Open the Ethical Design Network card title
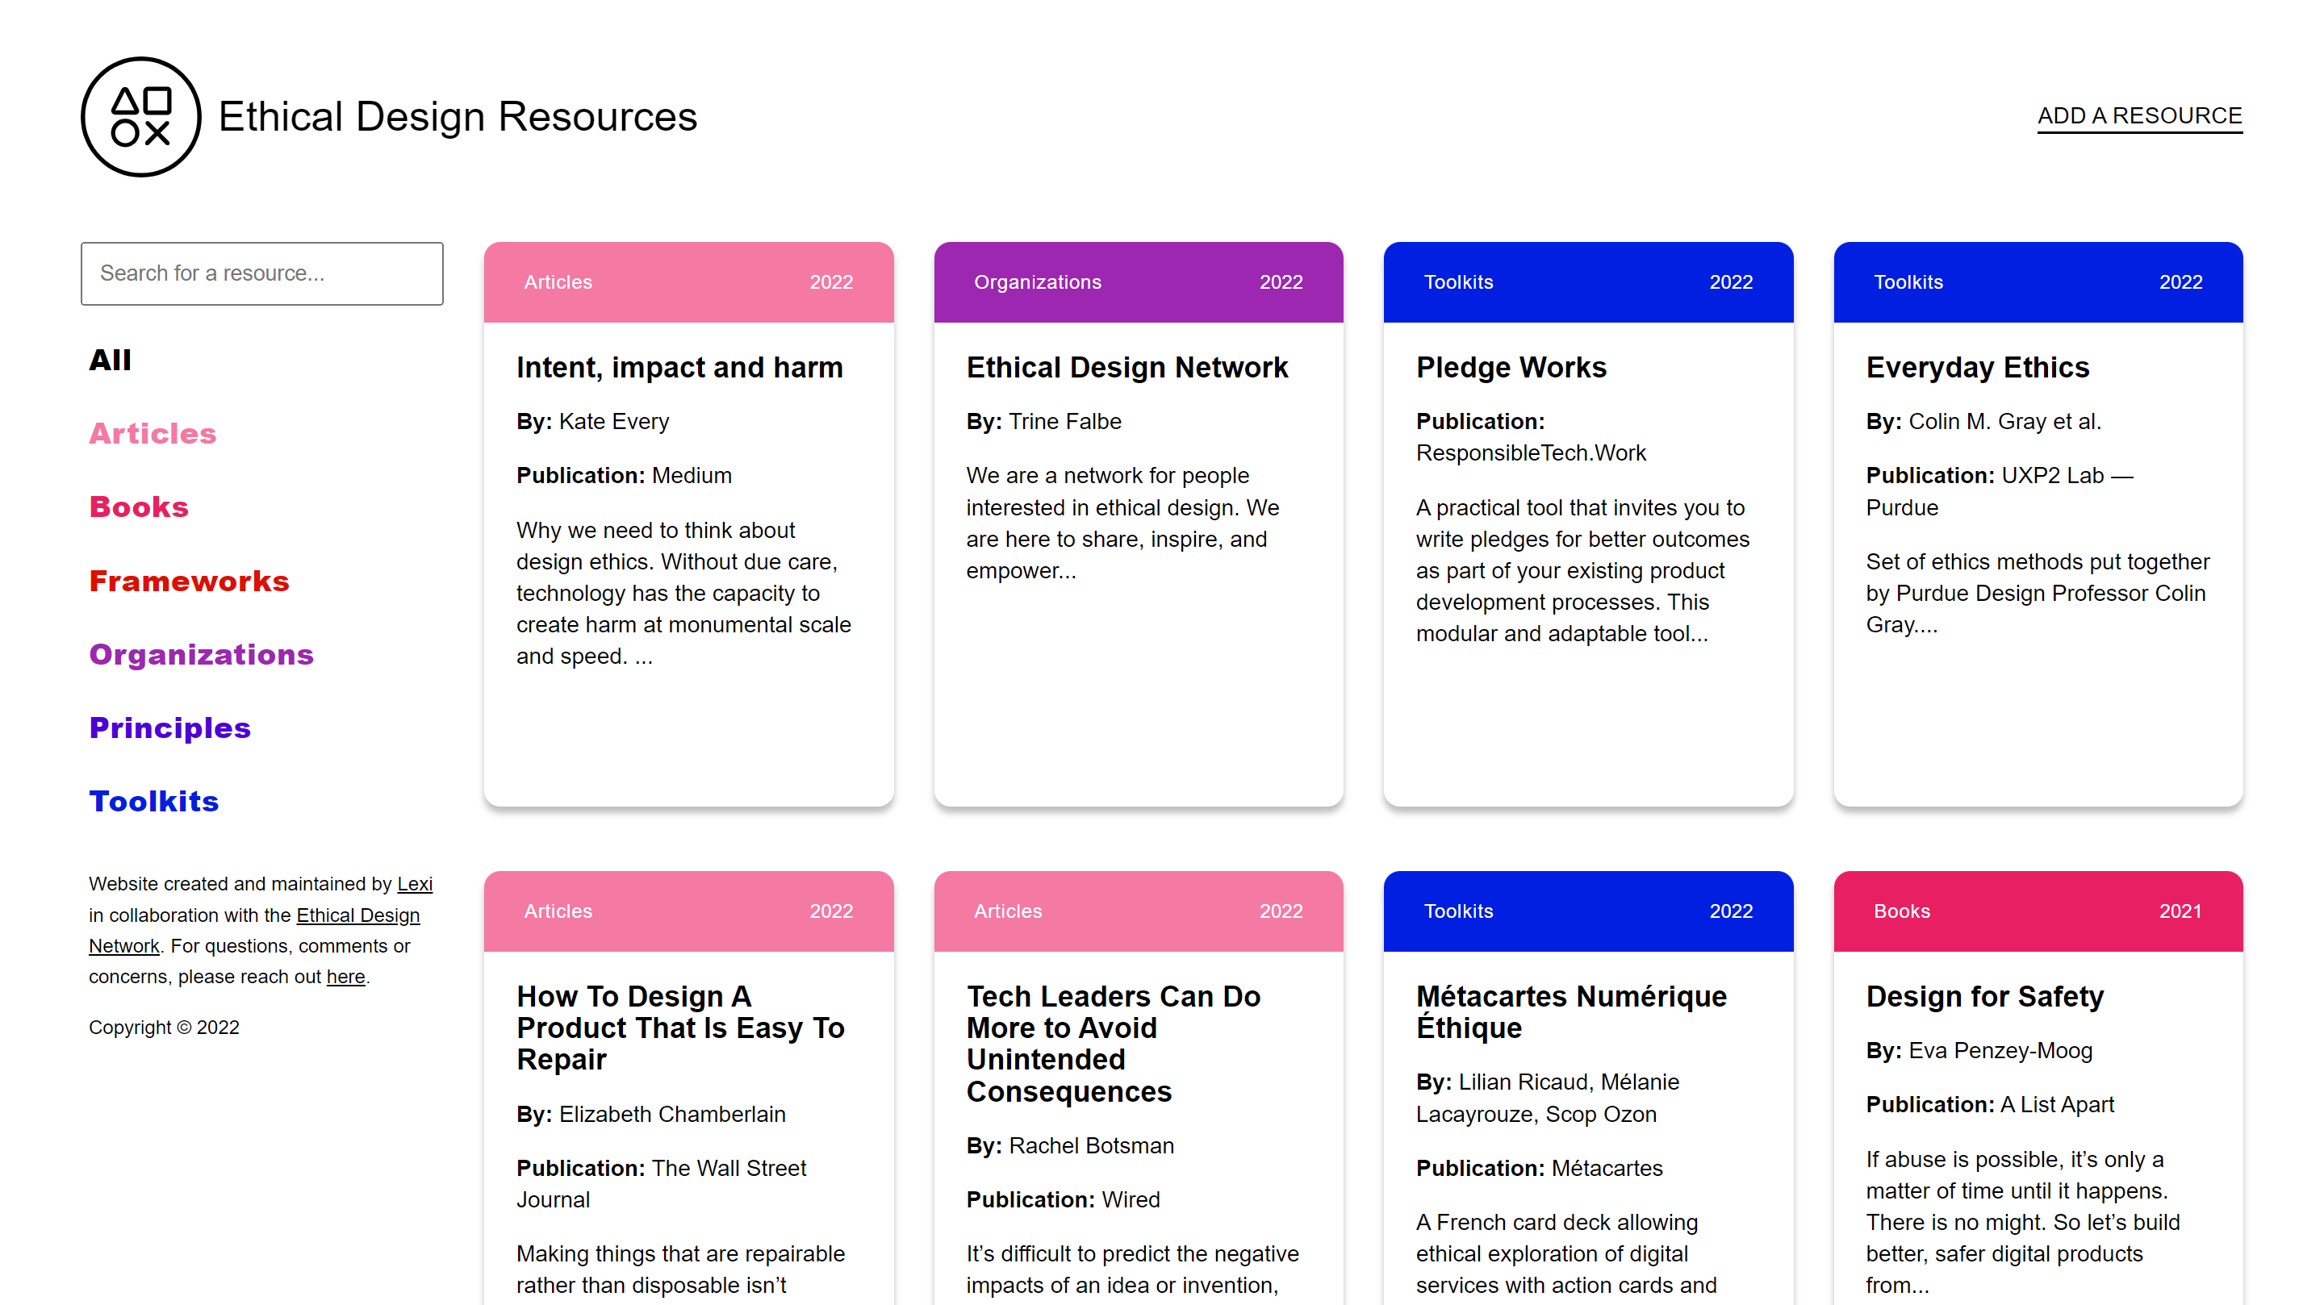 click(x=1126, y=368)
